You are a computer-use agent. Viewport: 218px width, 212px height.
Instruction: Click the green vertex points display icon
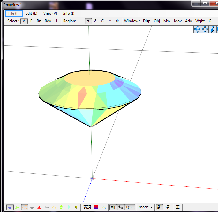tap(17, 207)
